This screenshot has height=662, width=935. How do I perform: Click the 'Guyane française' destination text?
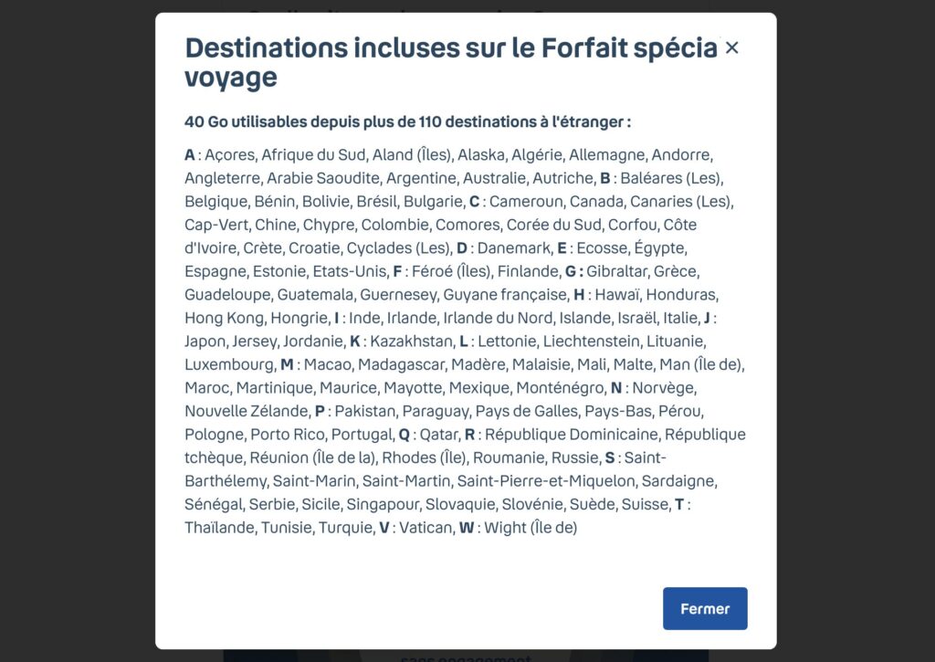point(505,295)
